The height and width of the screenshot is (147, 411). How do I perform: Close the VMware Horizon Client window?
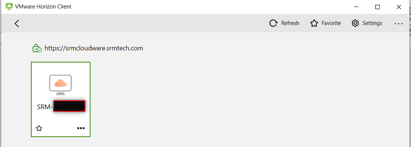point(399,7)
